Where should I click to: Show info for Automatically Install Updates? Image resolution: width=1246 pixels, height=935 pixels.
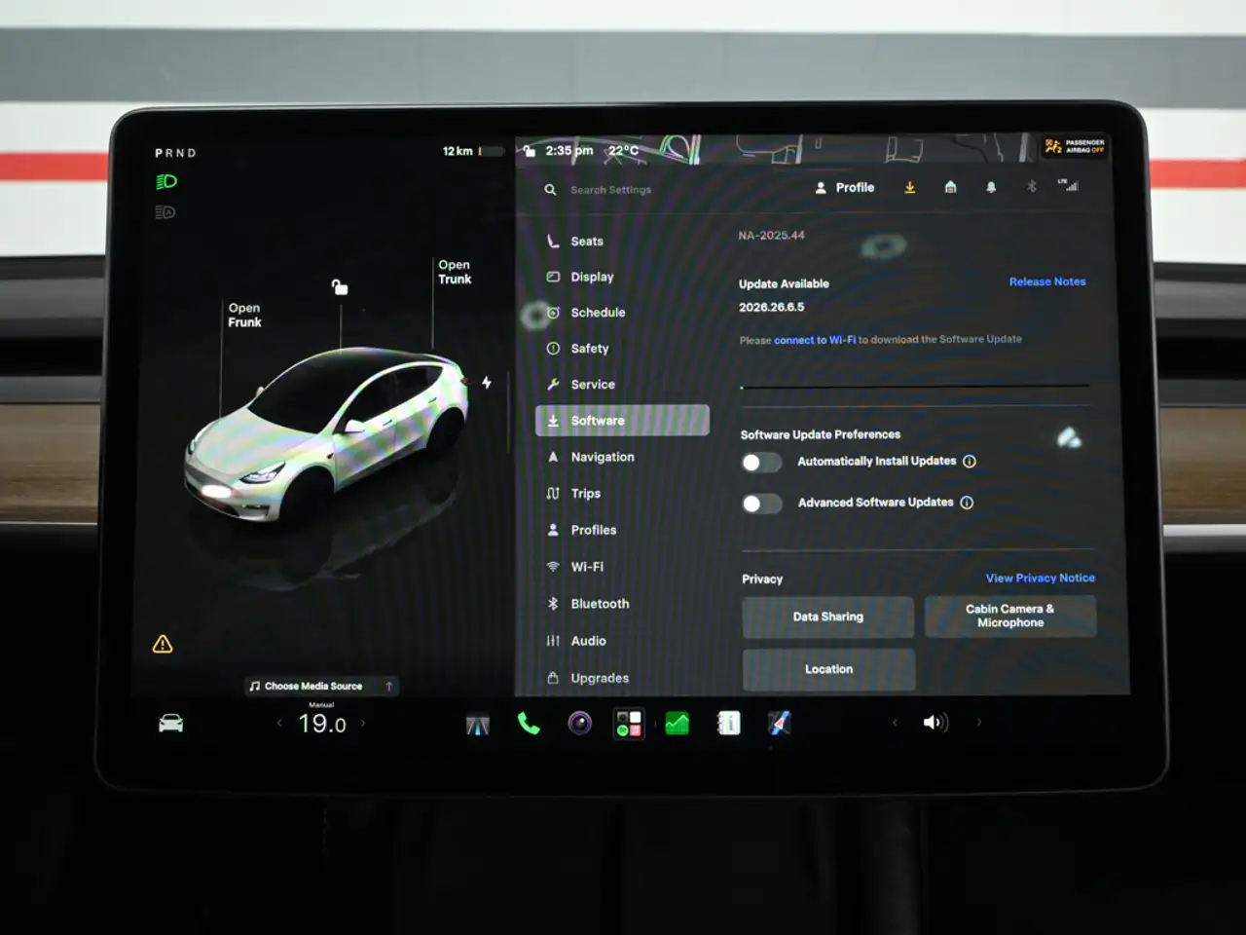coord(970,462)
